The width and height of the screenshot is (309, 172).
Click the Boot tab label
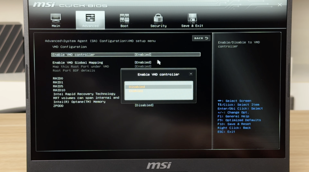click(124, 26)
